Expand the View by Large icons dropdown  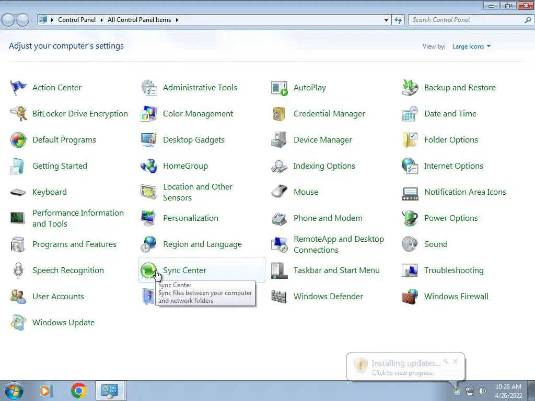point(472,46)
